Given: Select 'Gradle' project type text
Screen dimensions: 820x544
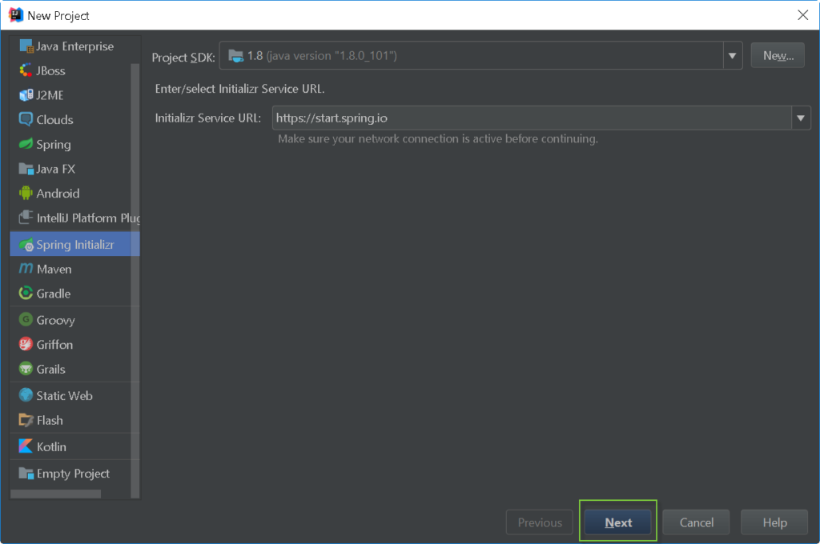Looking at the screenshot, I should [x=54, y=294].
